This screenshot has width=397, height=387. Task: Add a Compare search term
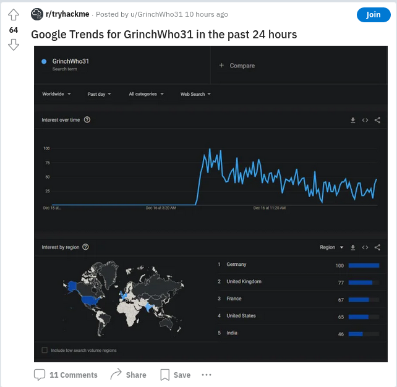237,66
